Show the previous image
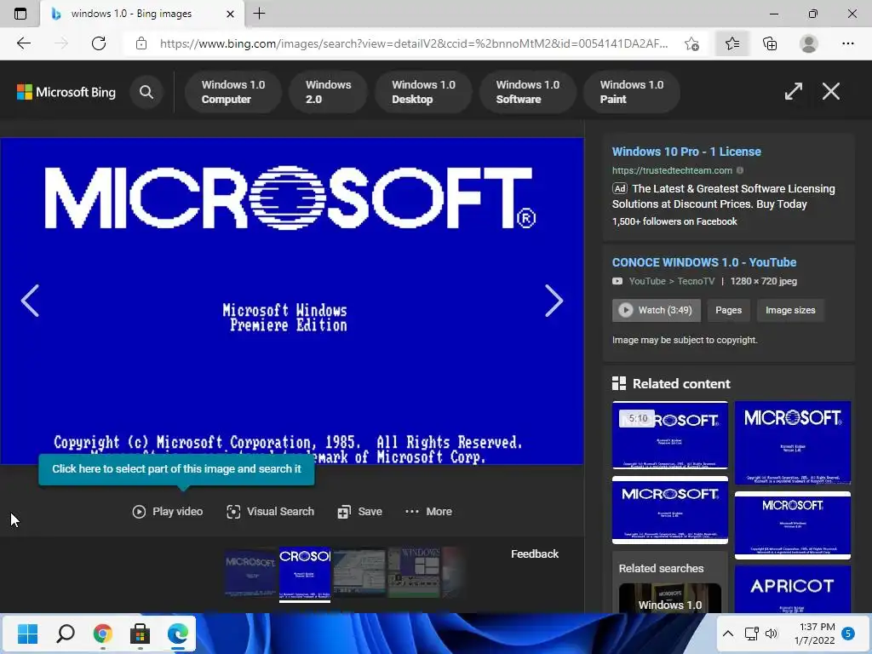872x654 pixels. [x=30, y=301]
